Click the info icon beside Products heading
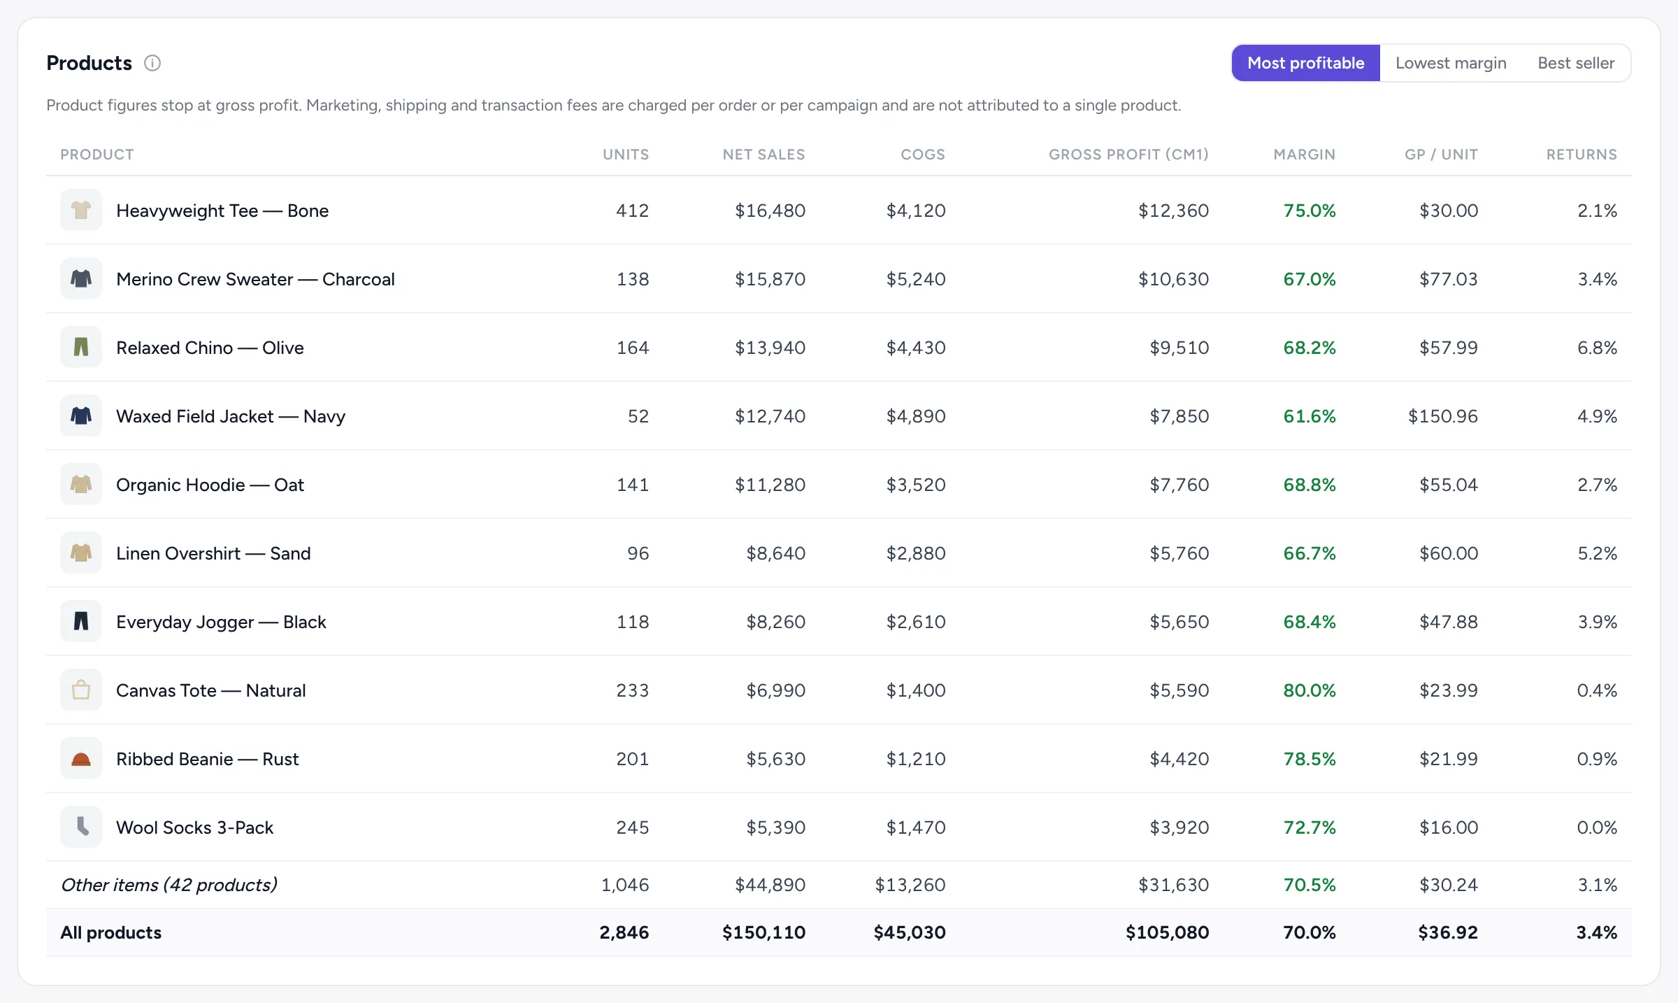This screenshot has height=1003, width=1678. (152, 63)
